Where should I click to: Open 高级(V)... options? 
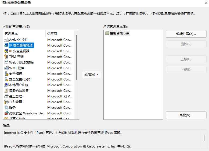(186, 115)
